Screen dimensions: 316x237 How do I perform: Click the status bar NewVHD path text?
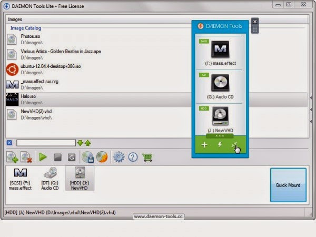pos(60,212)
